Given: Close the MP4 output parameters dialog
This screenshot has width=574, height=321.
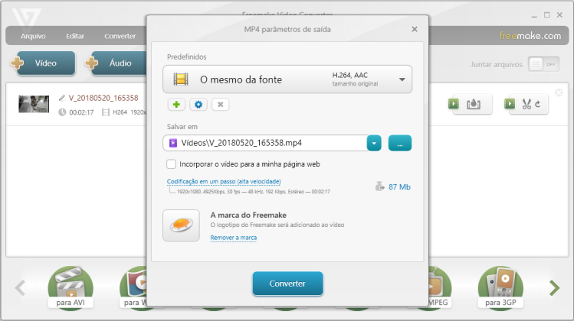Looking at the screenshot, I should click(415, 29).
